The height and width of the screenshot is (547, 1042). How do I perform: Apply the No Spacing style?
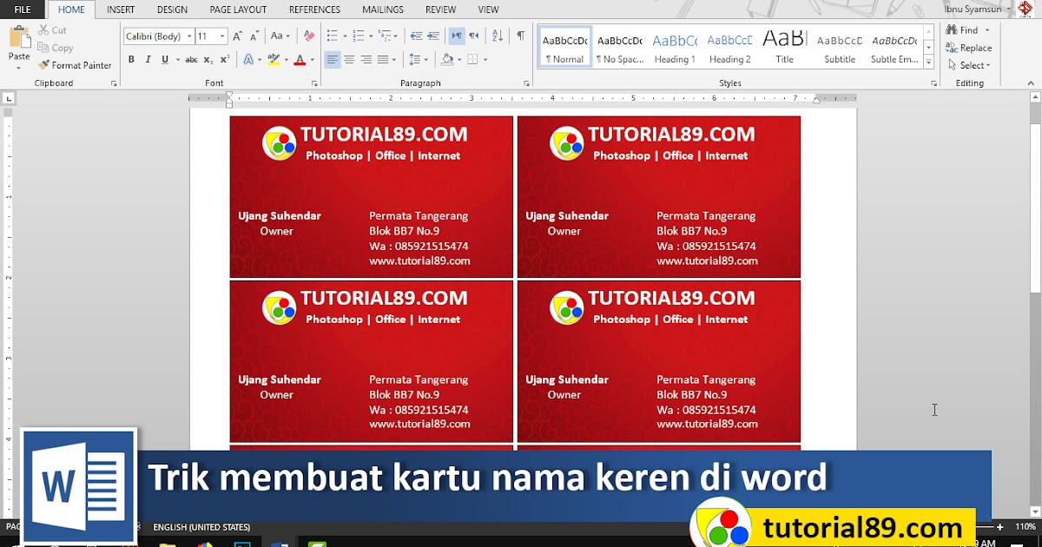click(619, 48)
